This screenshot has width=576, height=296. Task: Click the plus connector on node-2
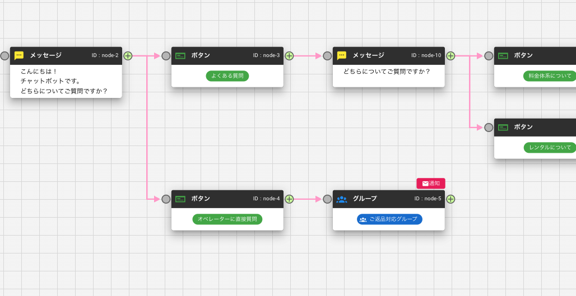pyautogui.click(x=128, y=55)
